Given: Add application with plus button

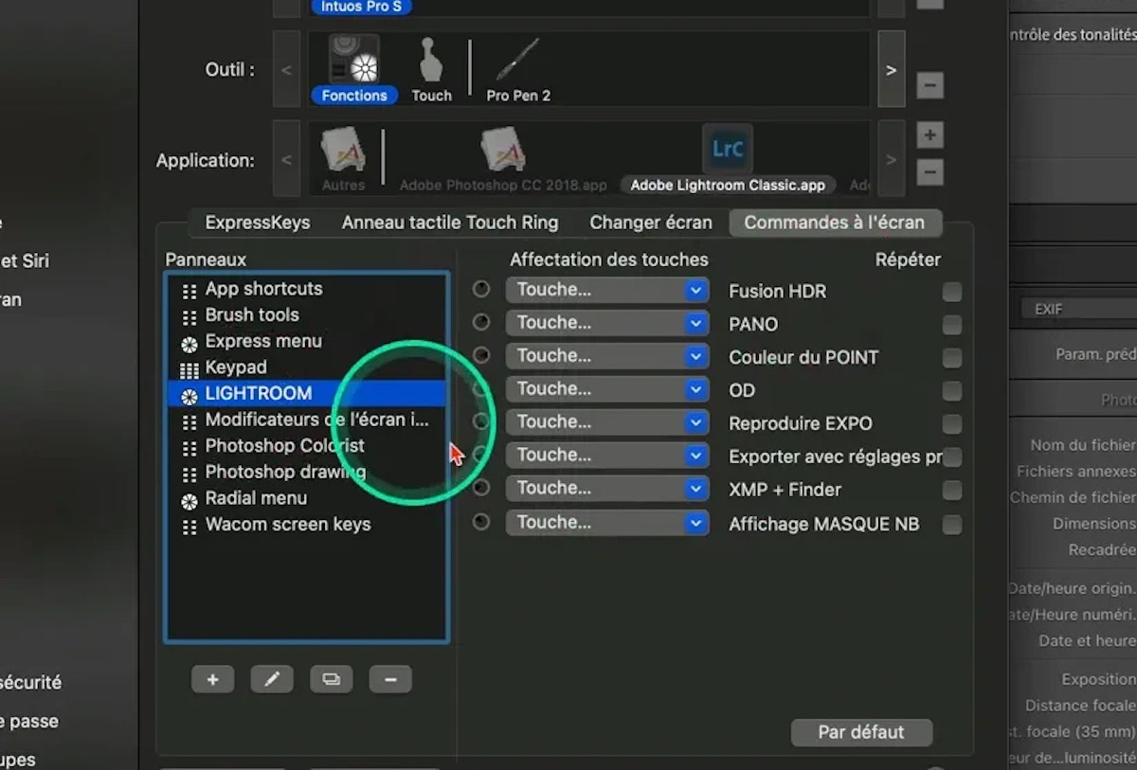Looking at the screenshot, I should [x=929, y=135].
